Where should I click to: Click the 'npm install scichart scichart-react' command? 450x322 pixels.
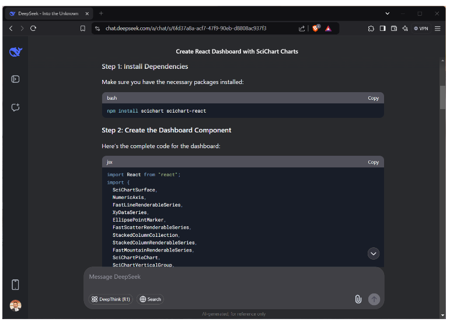[156, 111]
